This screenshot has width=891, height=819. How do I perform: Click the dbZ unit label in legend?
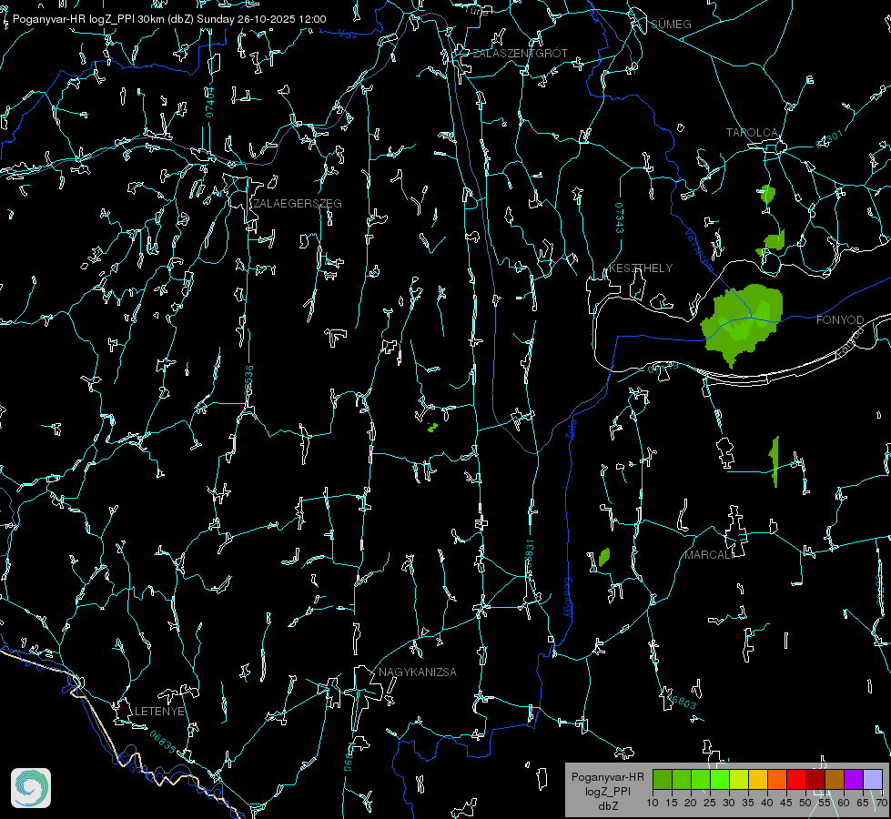607,806
